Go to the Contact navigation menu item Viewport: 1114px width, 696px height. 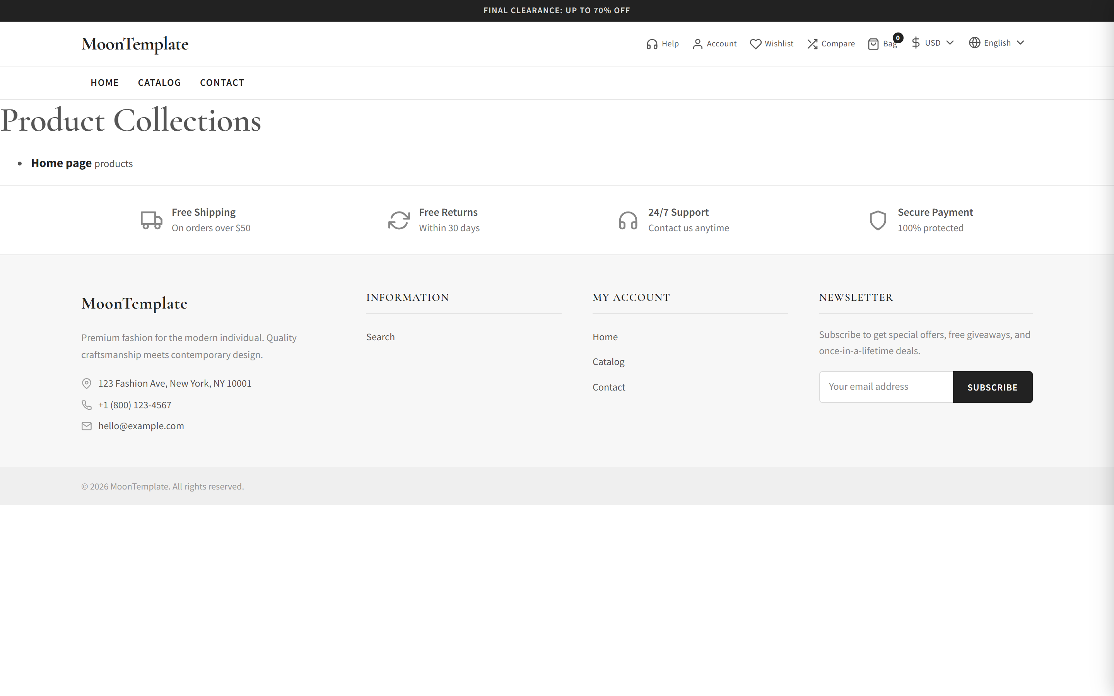pyautogui.click(x=222, y=83)
